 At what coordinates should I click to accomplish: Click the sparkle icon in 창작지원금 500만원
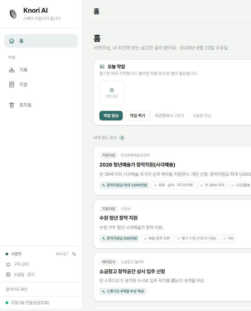click(103, 239)
